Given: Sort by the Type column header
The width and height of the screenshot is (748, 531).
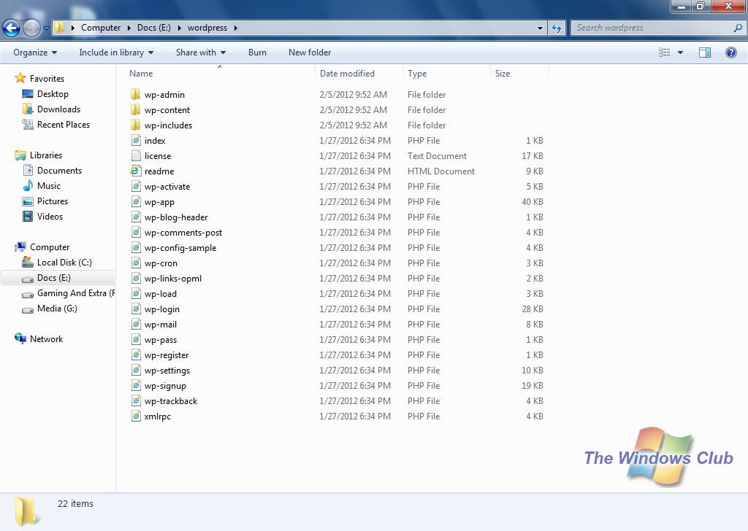Looking at the screenshot, I should coord(417,74).
